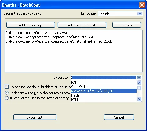
Task: Click Add files to the list button
Action: tap(82, 25)
